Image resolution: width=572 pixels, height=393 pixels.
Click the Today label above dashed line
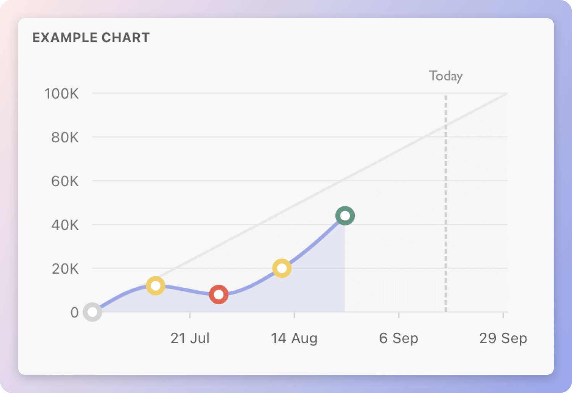point(446,76)
